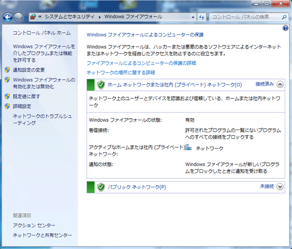Open ネットワークと共有センター

[42, 235]
